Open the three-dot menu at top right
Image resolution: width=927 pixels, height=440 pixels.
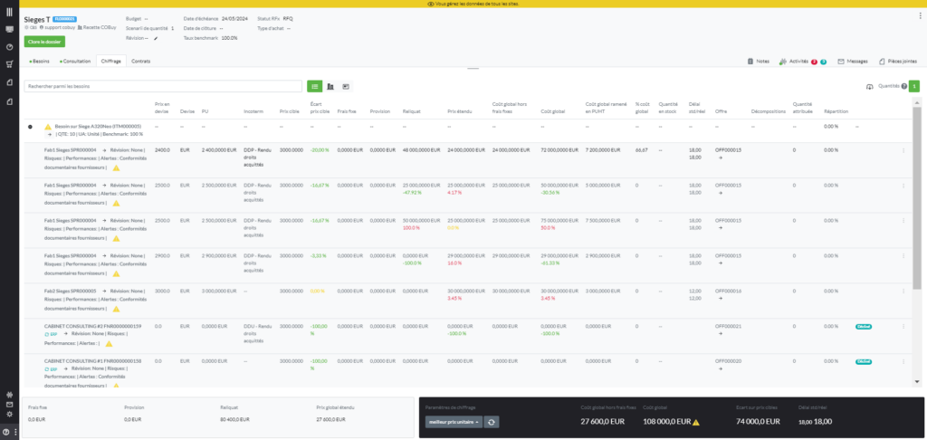tap(916, 18)
